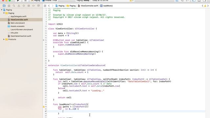Click the warning count in activity bar
This screenshot has height=118, width=210.
132,1
